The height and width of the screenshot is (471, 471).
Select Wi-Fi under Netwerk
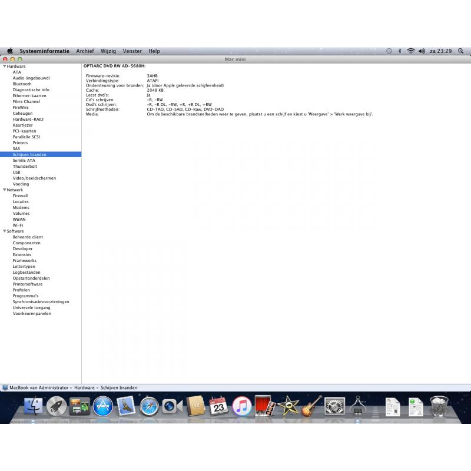[x=18, y=225]
